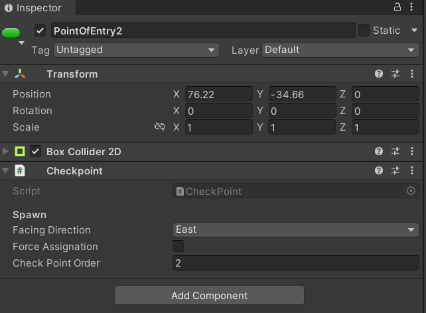The height and width of the screenshot is (313, 426).
Task: Open Box Collider 2D presets
Action: pyautogui.click(x=395, y=151)
